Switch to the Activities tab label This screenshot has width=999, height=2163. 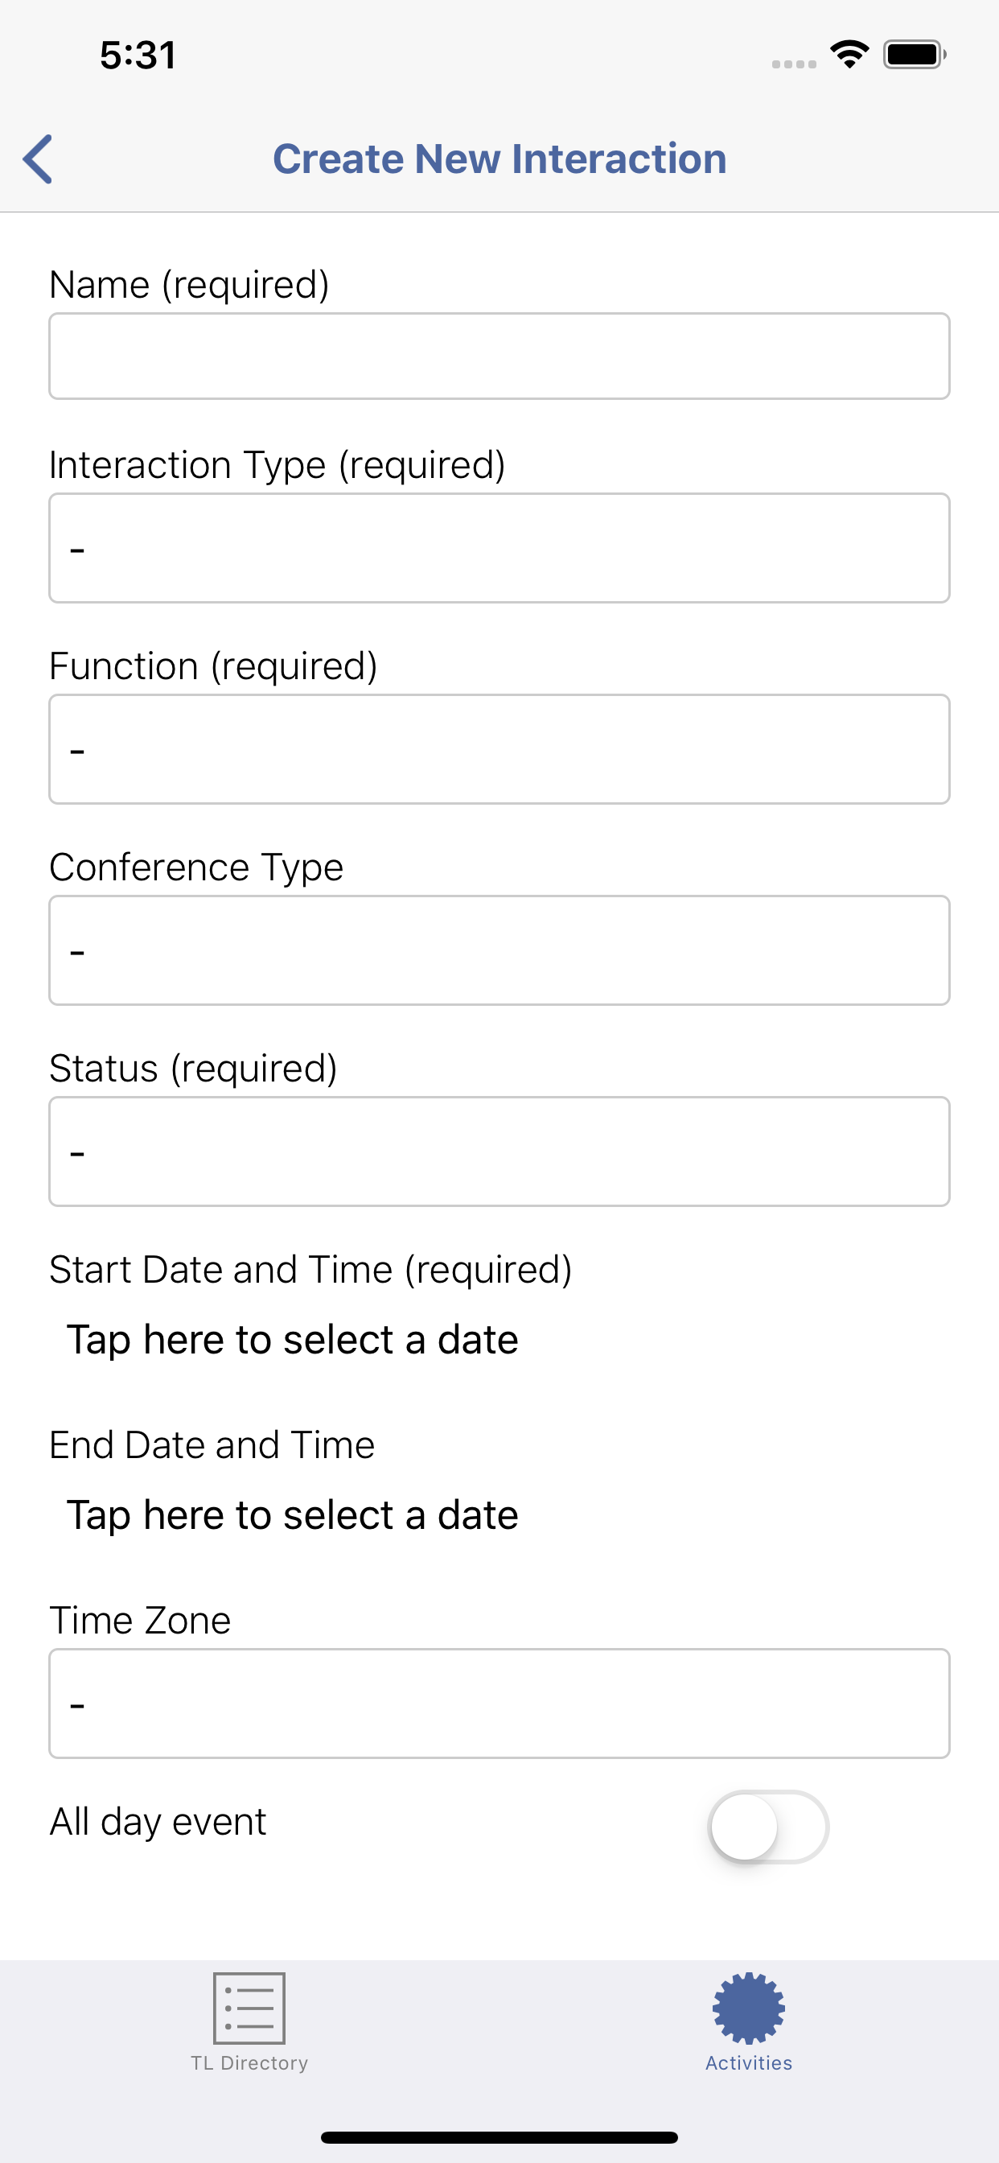(x=749, y=2063)
